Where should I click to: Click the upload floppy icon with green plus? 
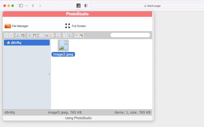[x=23, y=35]
